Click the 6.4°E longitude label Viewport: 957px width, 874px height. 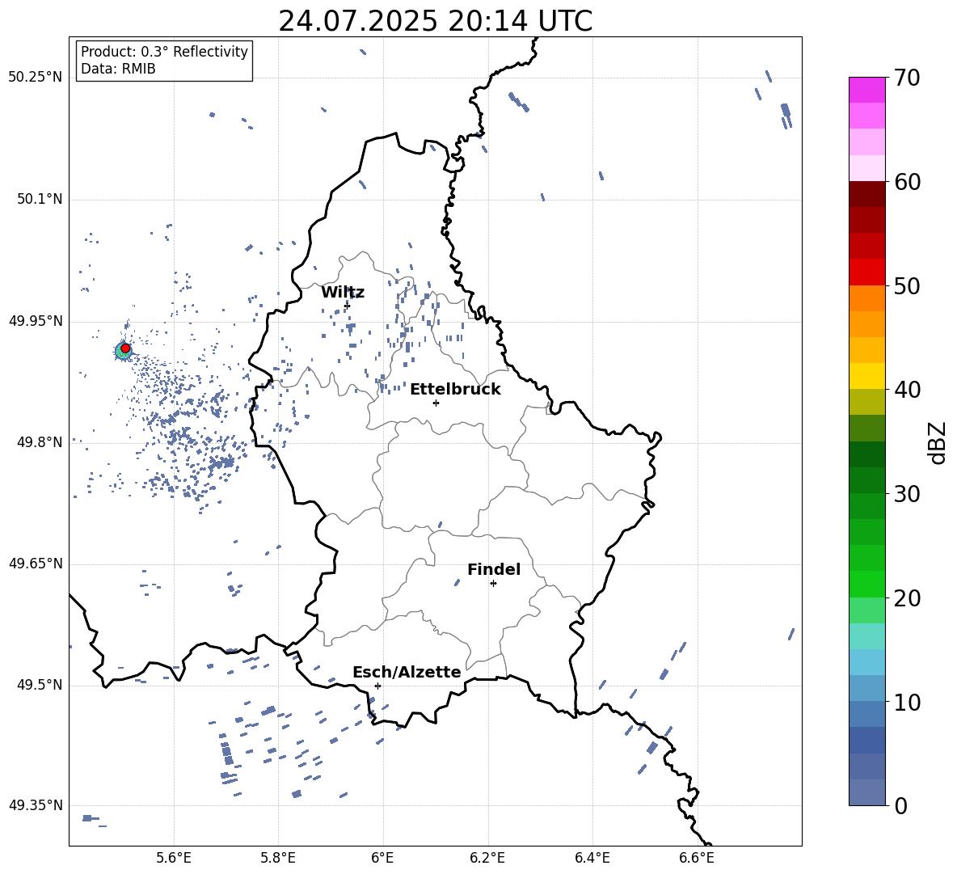(x=592, y=859)
